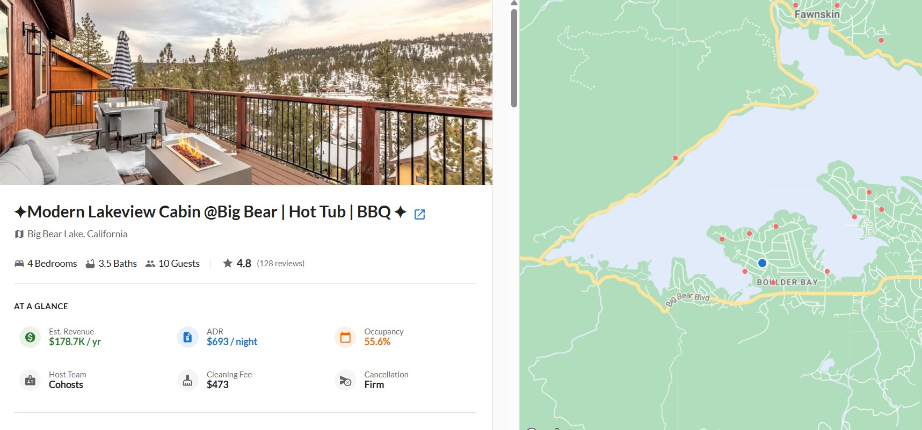Viewport: 922px width, 430px height.
Task: Open the 128 reviews link
Action: pos(280,264)
